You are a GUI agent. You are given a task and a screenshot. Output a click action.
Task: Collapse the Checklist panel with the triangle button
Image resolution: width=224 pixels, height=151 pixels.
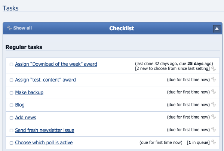click(217, 29)
